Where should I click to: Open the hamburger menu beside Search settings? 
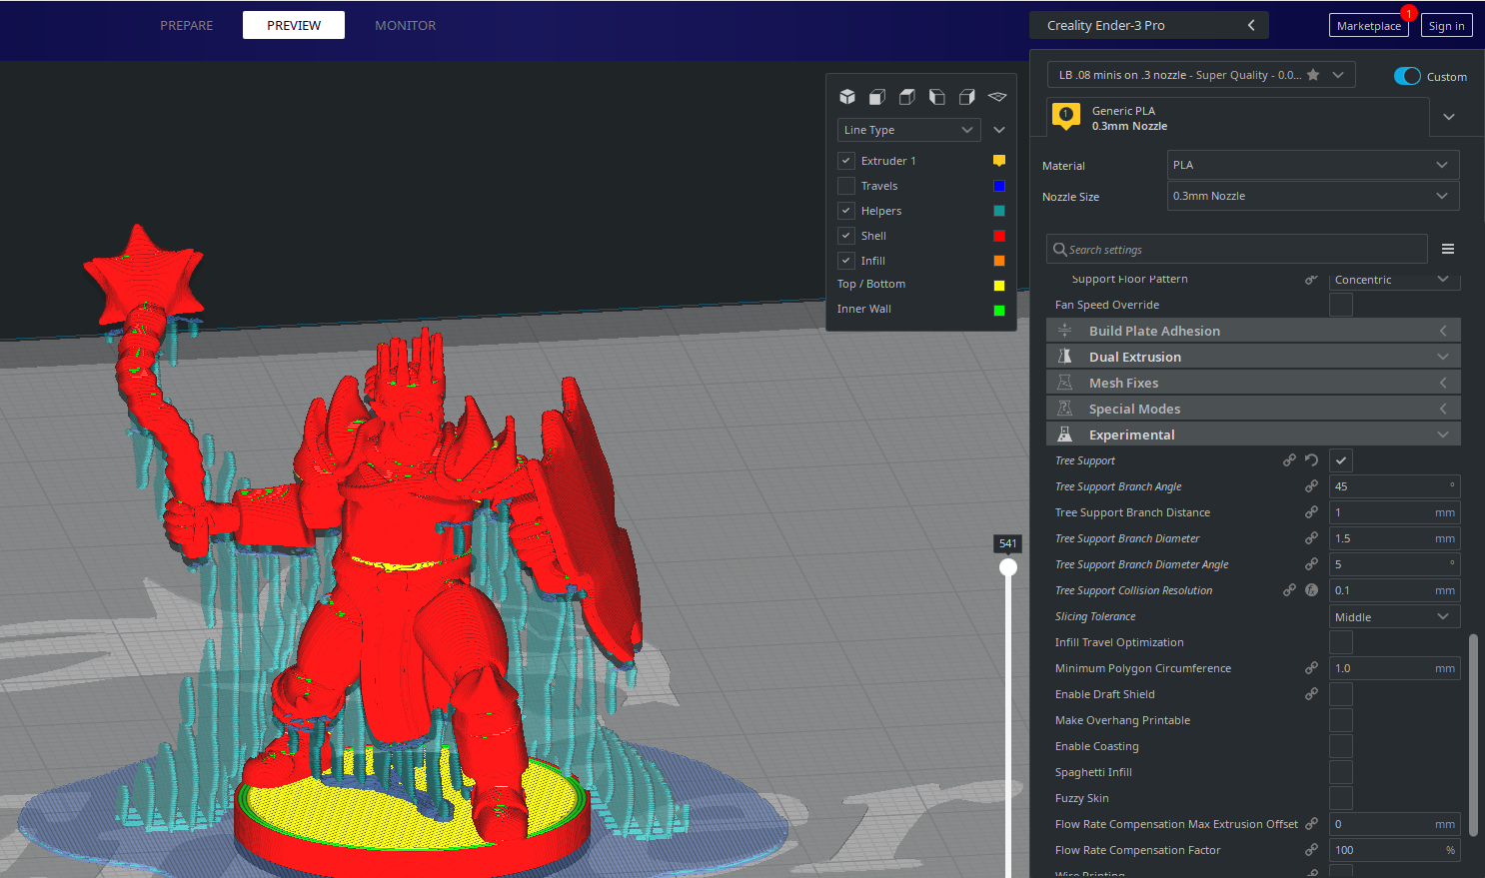(x=1448, y=249)
